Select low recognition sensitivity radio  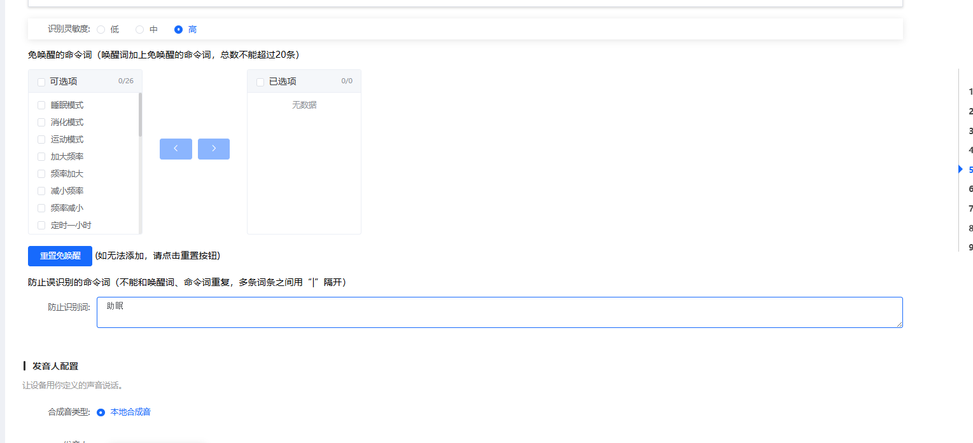tap(101, 29)
